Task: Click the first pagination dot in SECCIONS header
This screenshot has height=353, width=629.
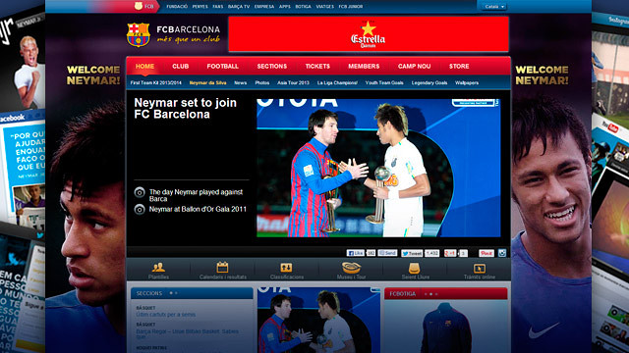Action: pyautogui.click(x=171, y=293)
